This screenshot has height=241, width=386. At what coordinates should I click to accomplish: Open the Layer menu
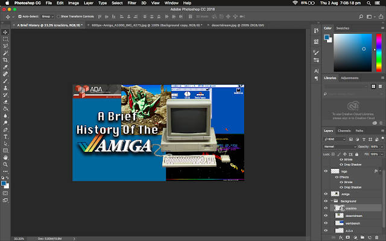point(89,3)
